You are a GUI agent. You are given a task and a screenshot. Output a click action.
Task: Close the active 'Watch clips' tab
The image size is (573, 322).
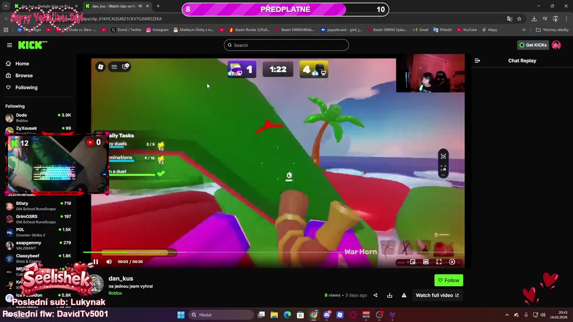[147, 6]
